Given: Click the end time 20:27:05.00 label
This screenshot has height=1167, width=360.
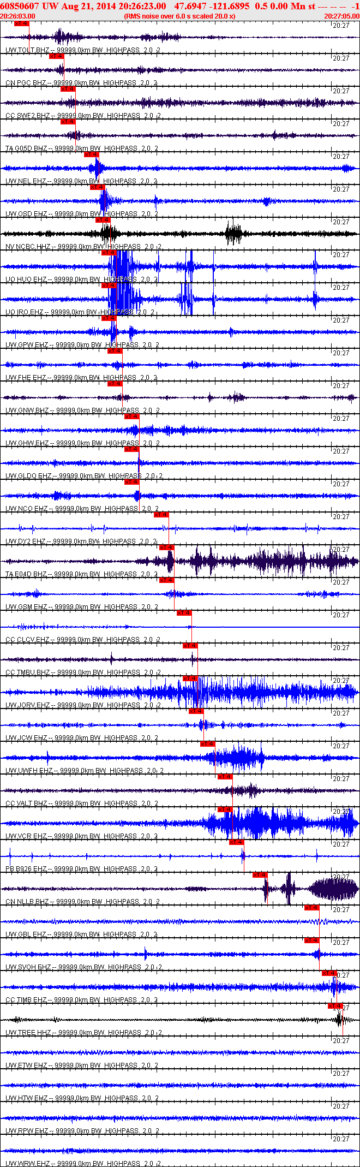Looking at the screenshot, I should (342, 16).
